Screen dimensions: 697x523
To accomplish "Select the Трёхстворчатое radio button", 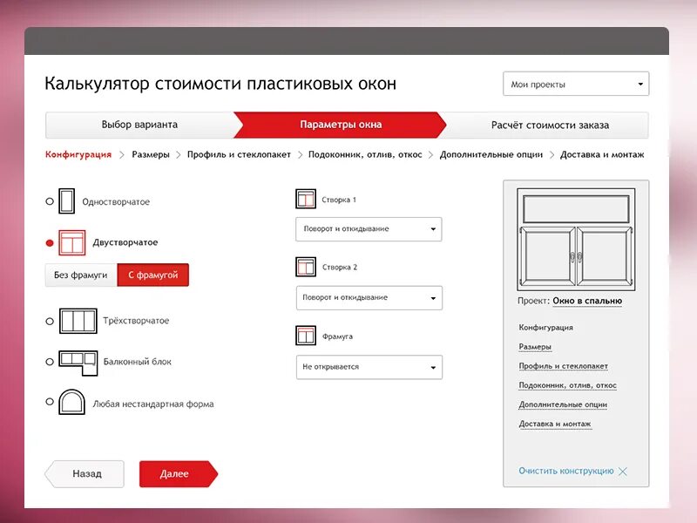I will 50,321.
